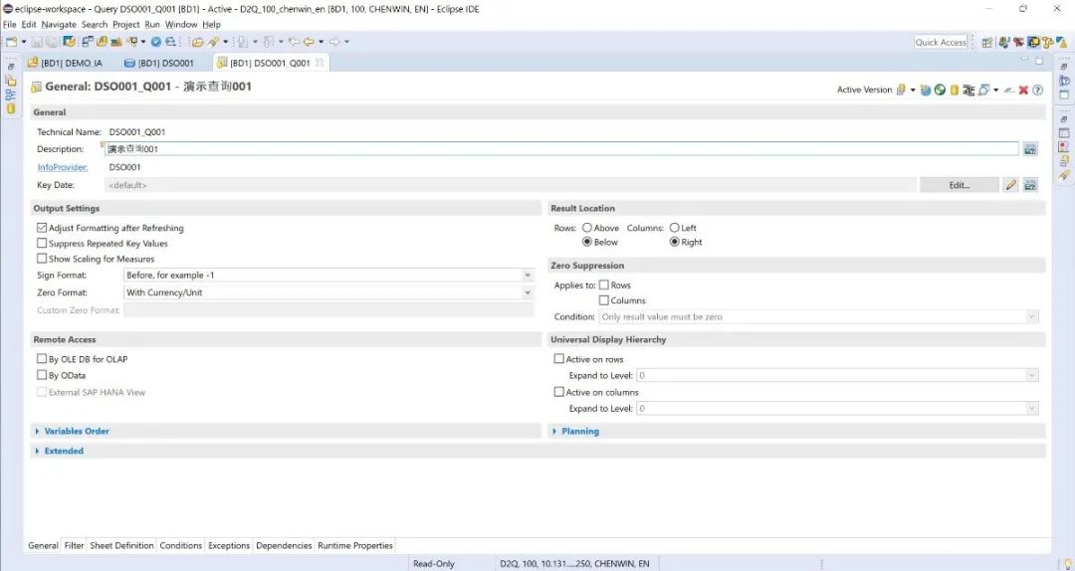
Task: Open the Runtime Properties tab
Action: pyautogui.click(x=355, y=546)
